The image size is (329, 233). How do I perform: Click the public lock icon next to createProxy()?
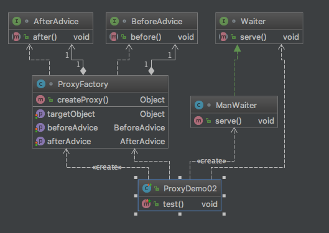coord(50,99)
